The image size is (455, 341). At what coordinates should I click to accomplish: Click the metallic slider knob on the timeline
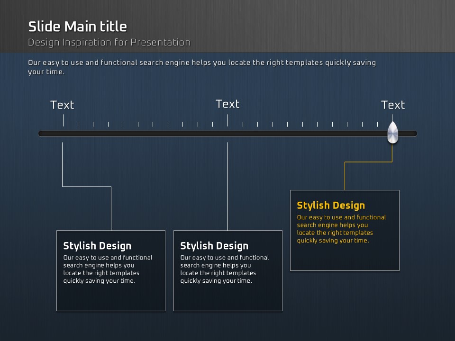click(392, 133)
